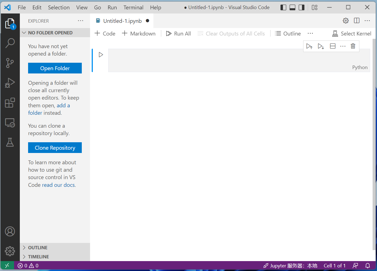Toggle the bottom panel
This screenshot has height=271, width=377.
[292, 7]
